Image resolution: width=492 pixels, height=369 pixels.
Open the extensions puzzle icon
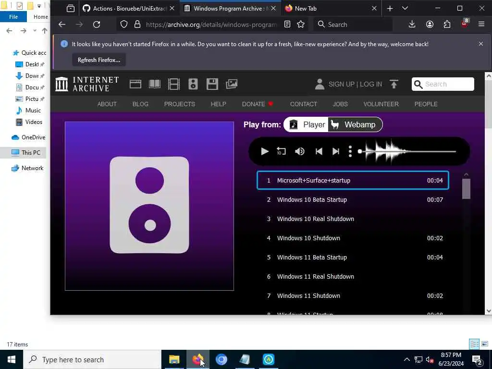(447, 25)
